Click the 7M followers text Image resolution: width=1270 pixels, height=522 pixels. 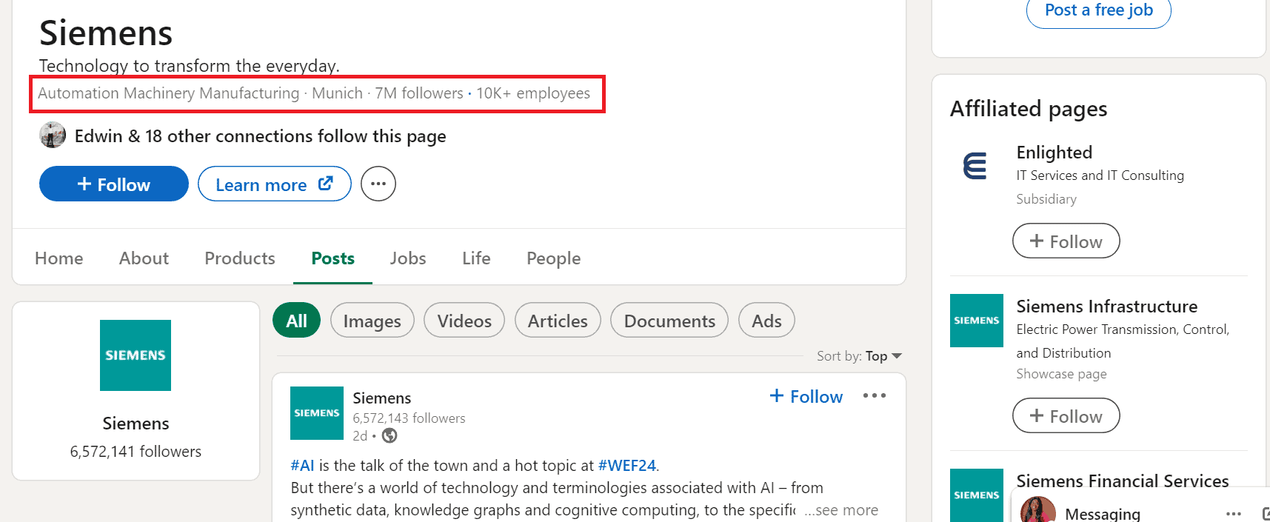[419, 93]
